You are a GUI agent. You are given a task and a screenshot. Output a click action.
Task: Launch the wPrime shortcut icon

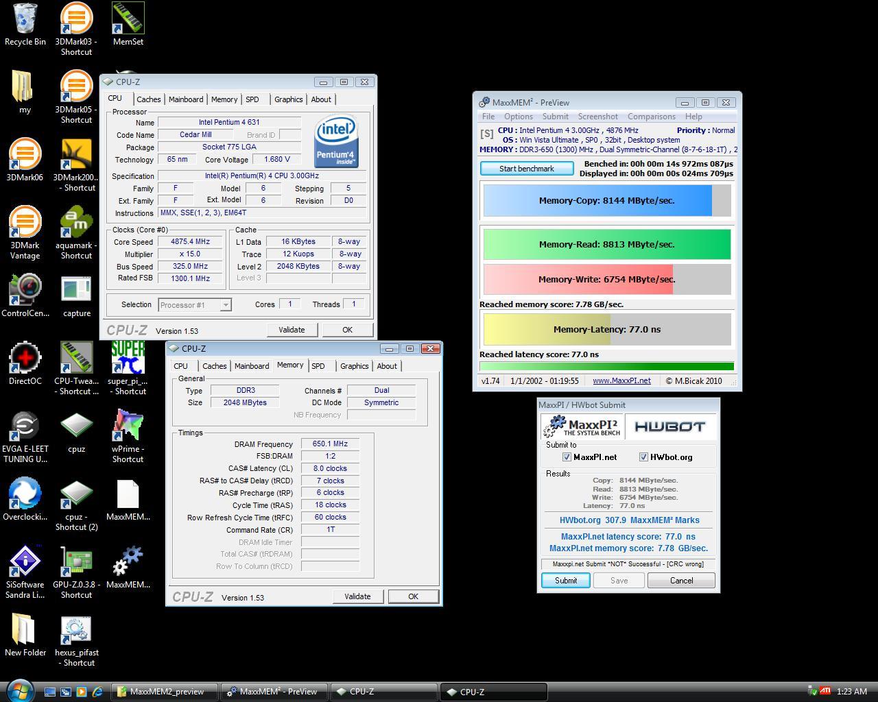(x=128, y=436)
